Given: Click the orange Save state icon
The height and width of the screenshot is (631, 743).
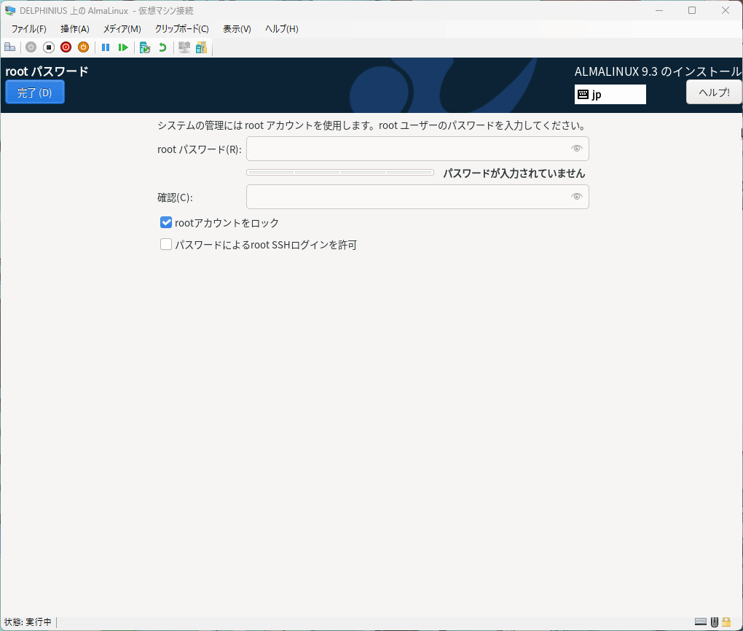Looking at the screenshot, I should pyautogui.click(x=83, y=47).
